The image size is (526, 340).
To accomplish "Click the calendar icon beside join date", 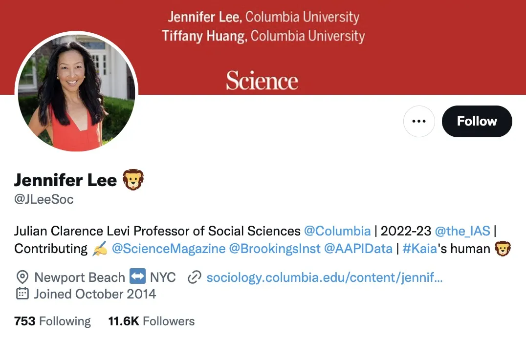I will point(22,294).
